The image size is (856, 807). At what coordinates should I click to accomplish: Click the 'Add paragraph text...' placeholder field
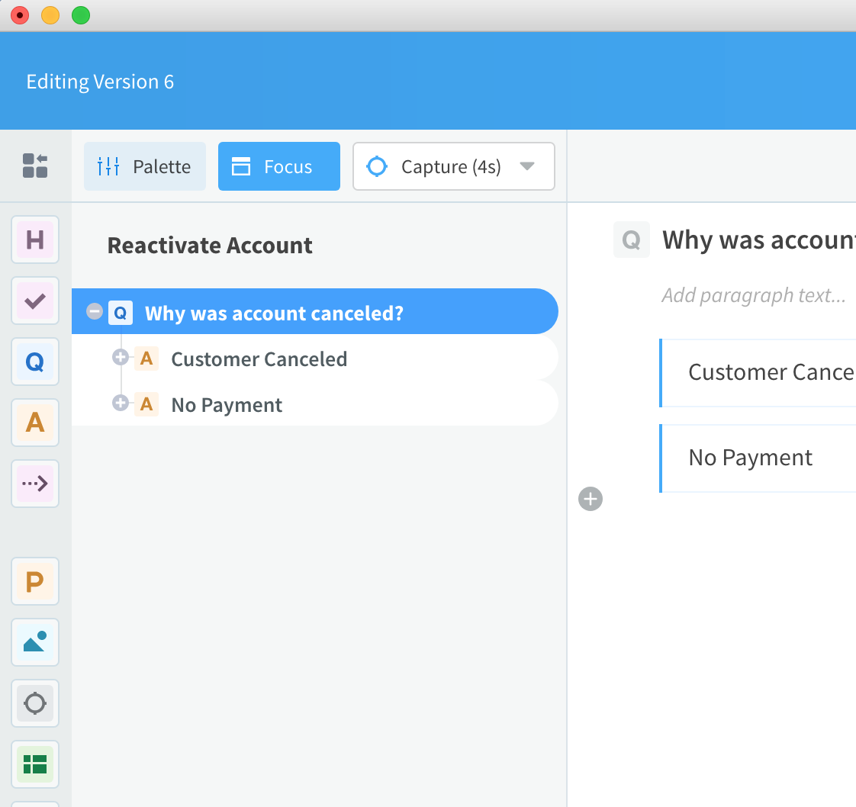click(754, 295)
